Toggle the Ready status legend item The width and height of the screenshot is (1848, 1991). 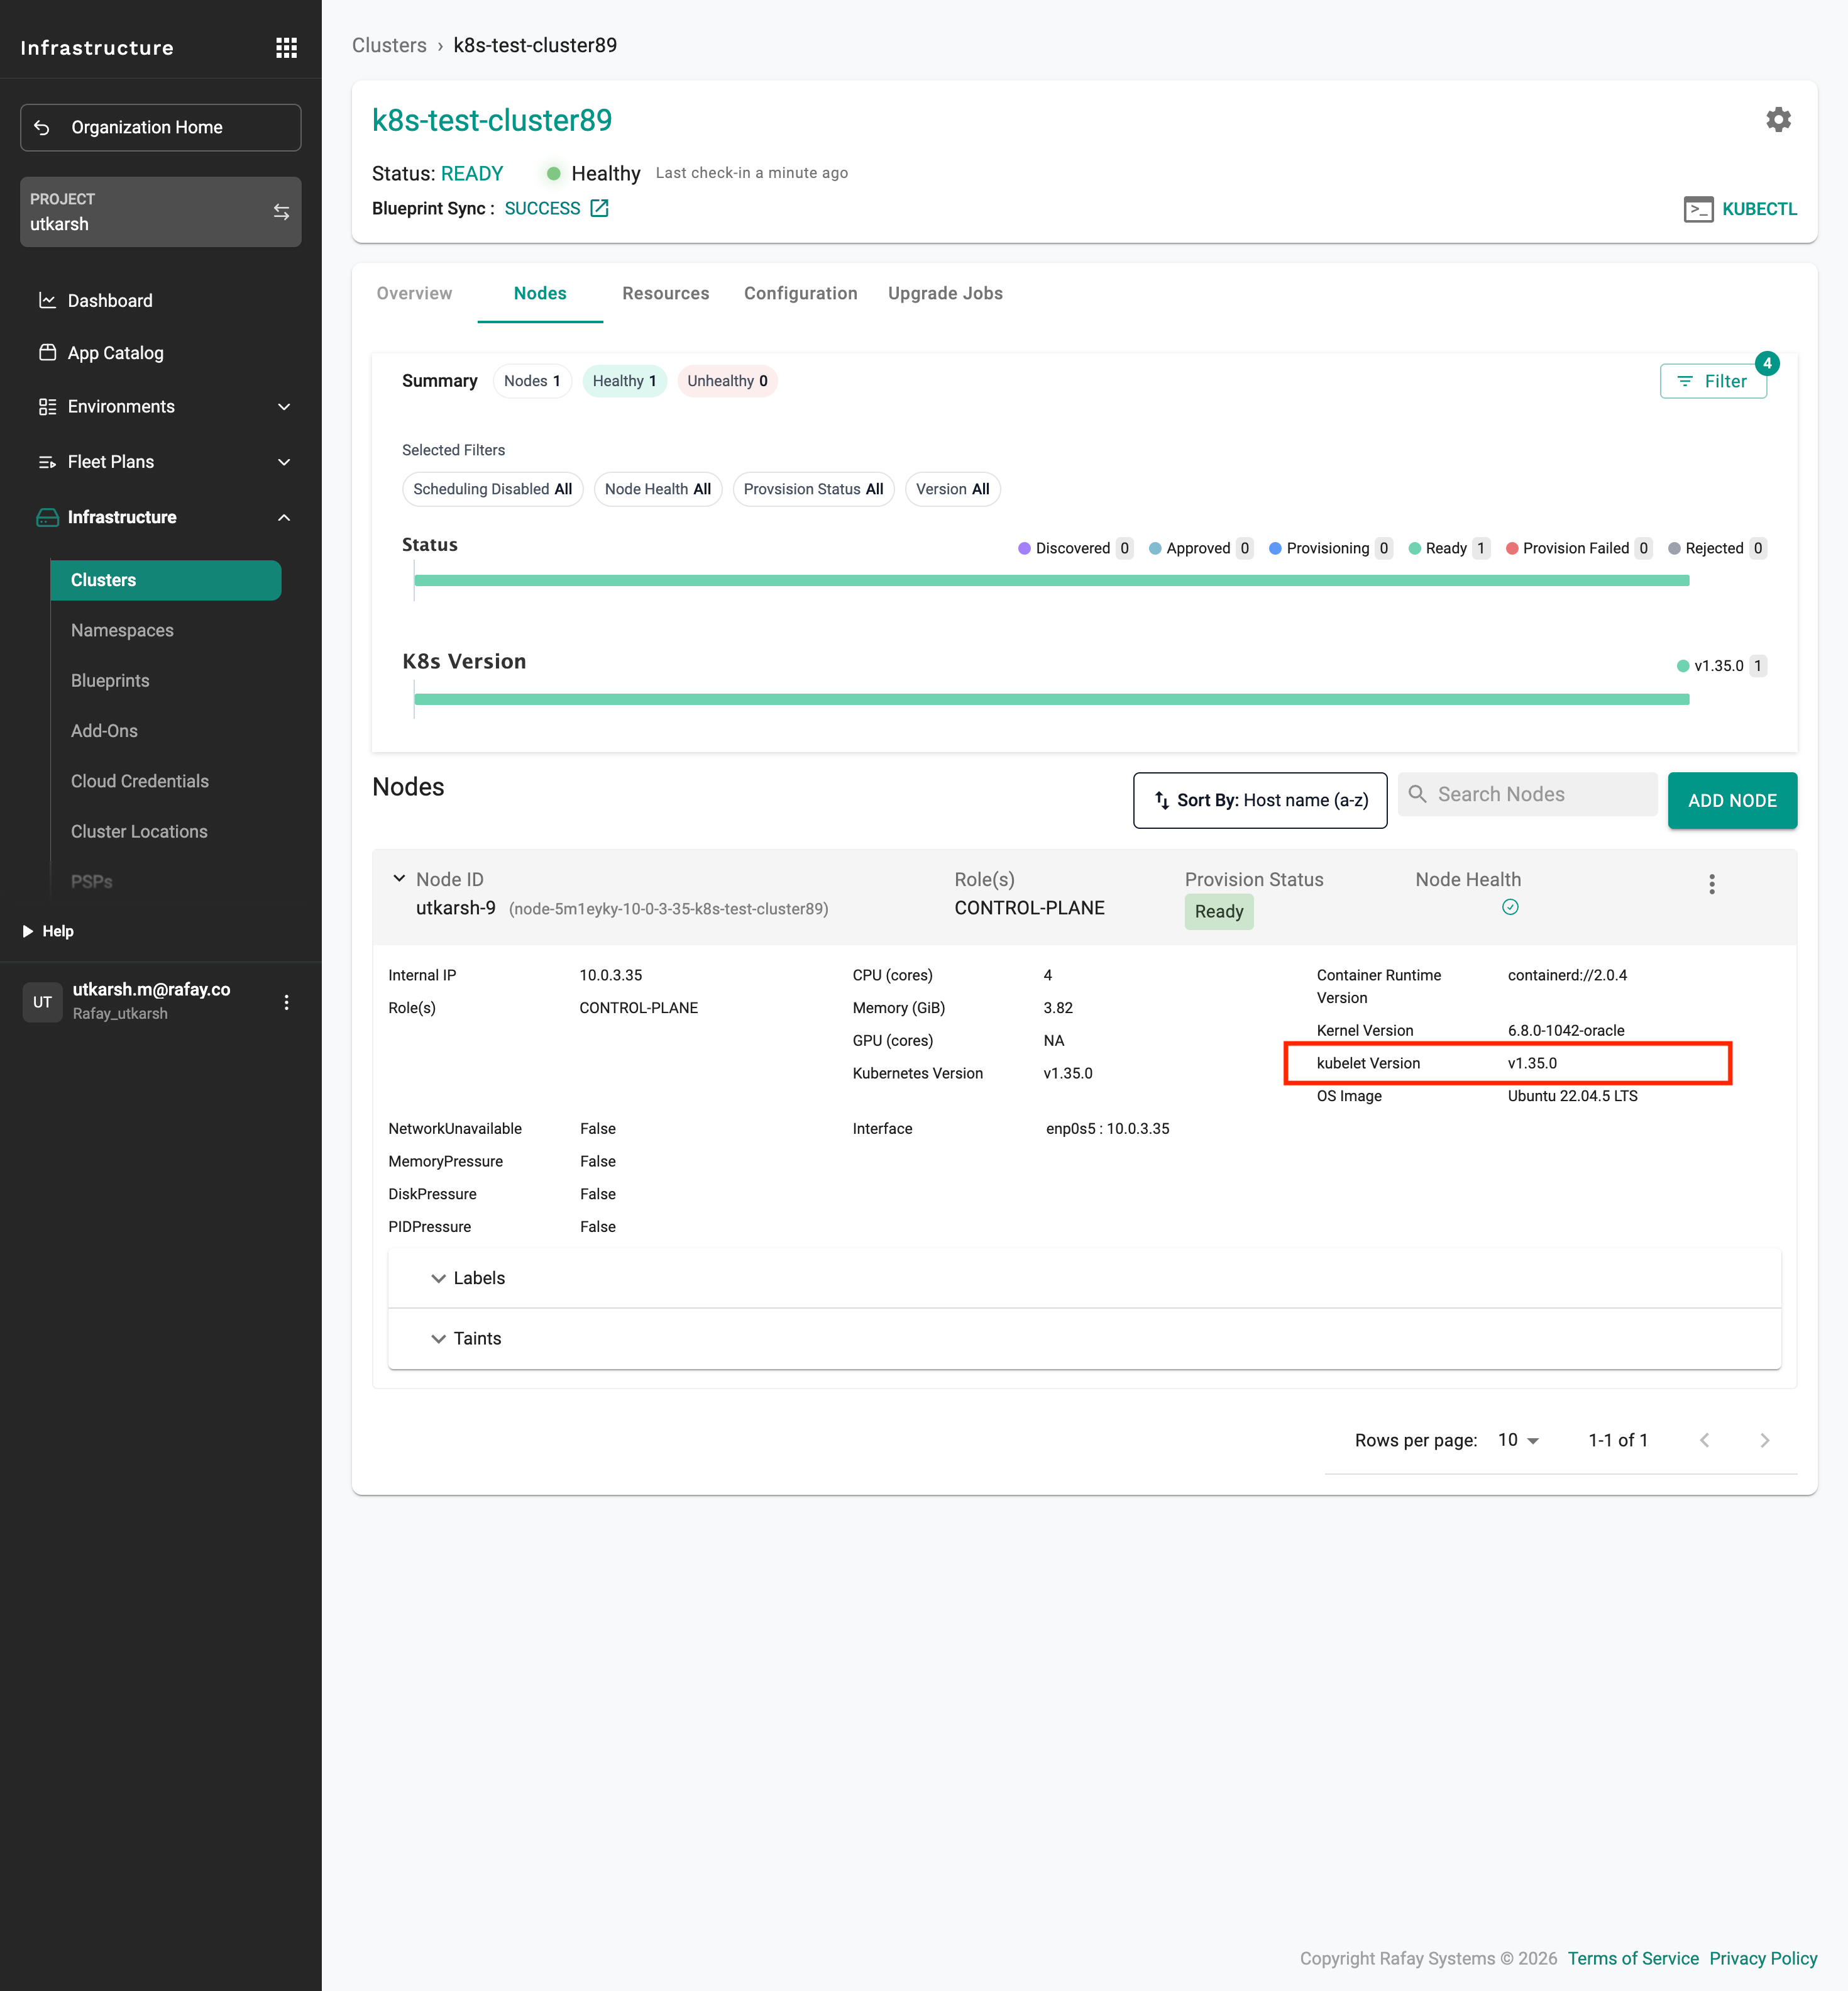pos(1446,548)
